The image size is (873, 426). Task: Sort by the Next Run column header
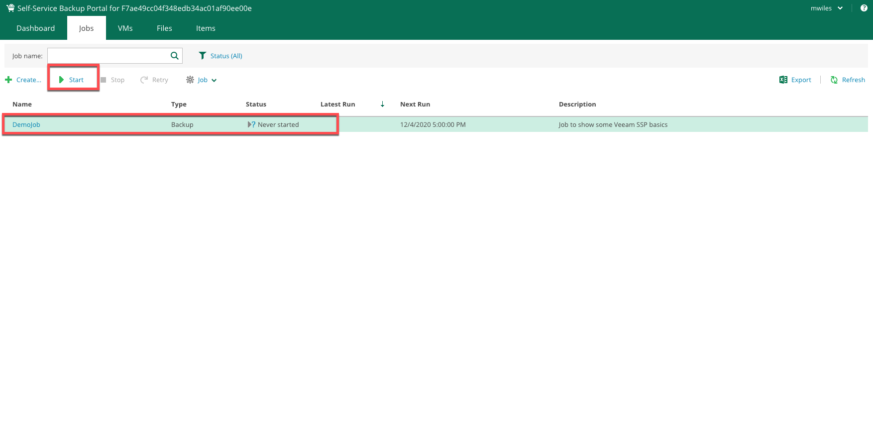coord(415,104)
